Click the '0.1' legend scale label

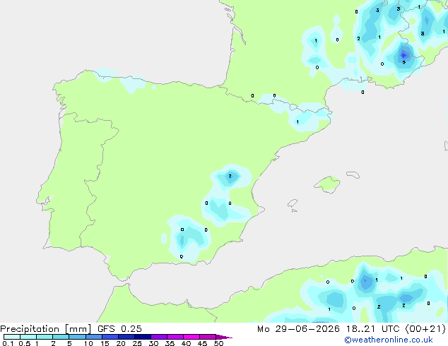[x=8, y=343]
